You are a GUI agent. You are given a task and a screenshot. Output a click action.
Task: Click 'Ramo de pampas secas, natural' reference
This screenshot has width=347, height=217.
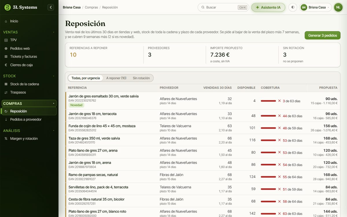(x=93, y=175)
